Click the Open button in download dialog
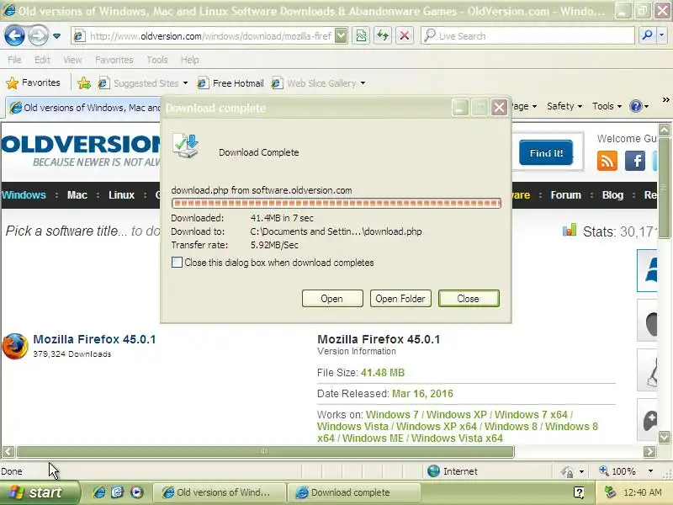Screen dimensions: 673x505 pyautogui.click(x=332, y=299)
